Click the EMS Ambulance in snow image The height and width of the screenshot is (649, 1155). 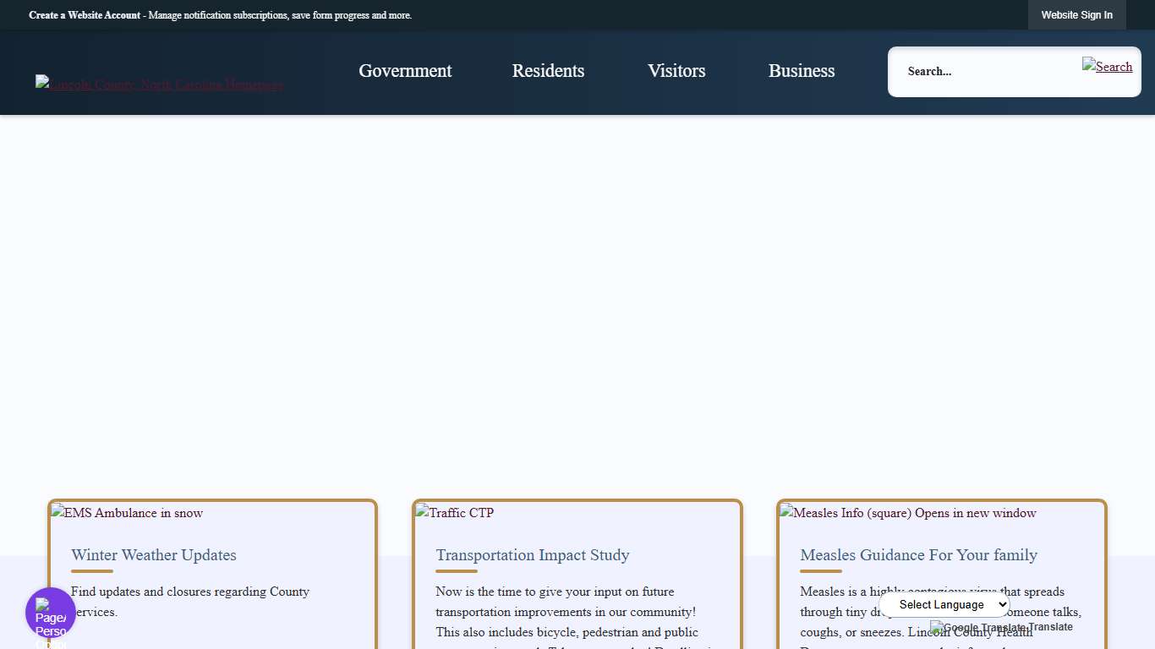[x=126, y=513]
